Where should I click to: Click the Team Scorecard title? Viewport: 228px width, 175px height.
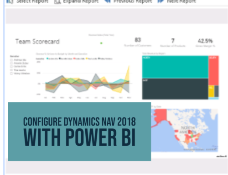pyautogui.click(x=37, y=42)
